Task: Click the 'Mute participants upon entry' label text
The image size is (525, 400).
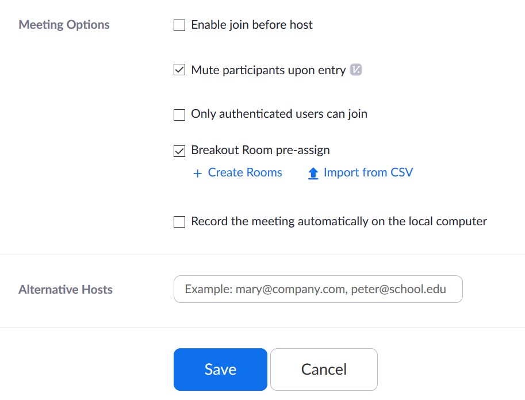Action: point(268,70)
